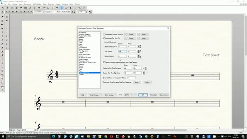Select Accidentals in the options list

coord(83,32)
